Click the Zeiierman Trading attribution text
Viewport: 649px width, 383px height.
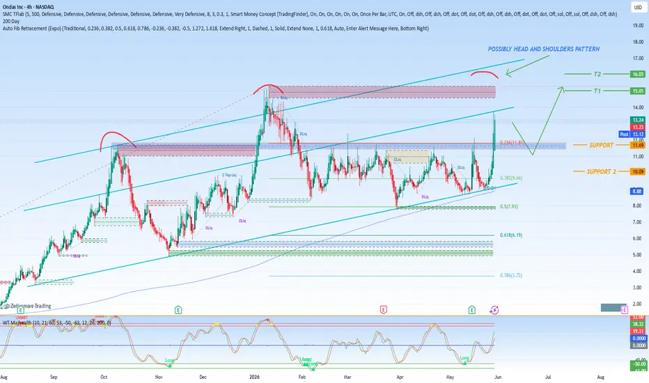click(x=28, y=306)
